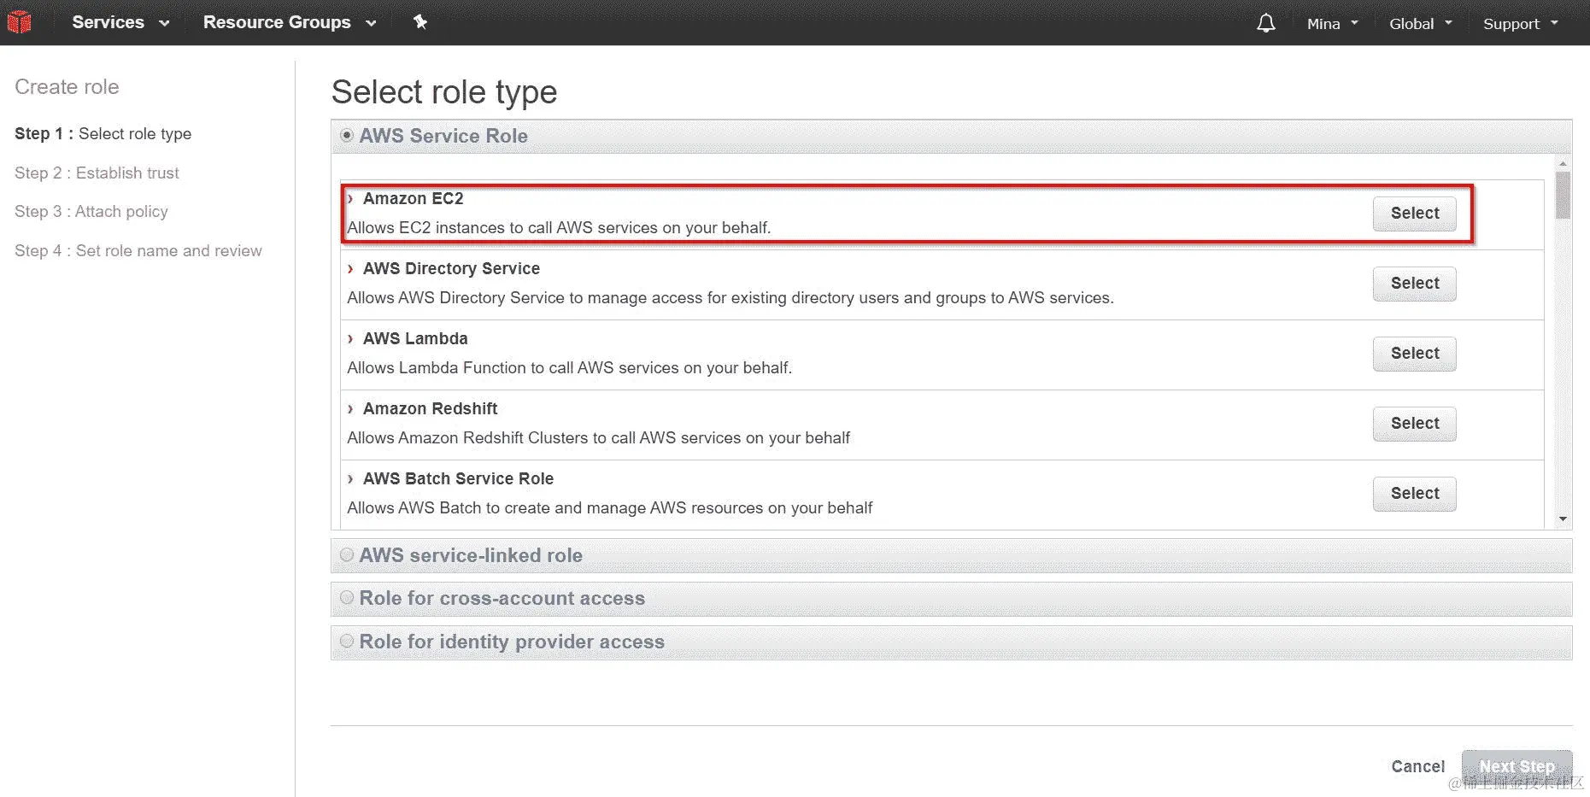Expand the AWS Directory Service chevron

350,268
